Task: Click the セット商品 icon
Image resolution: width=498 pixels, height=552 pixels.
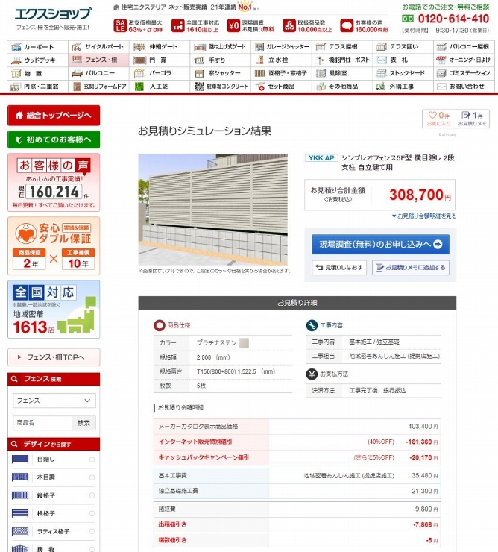Action: 260,87
